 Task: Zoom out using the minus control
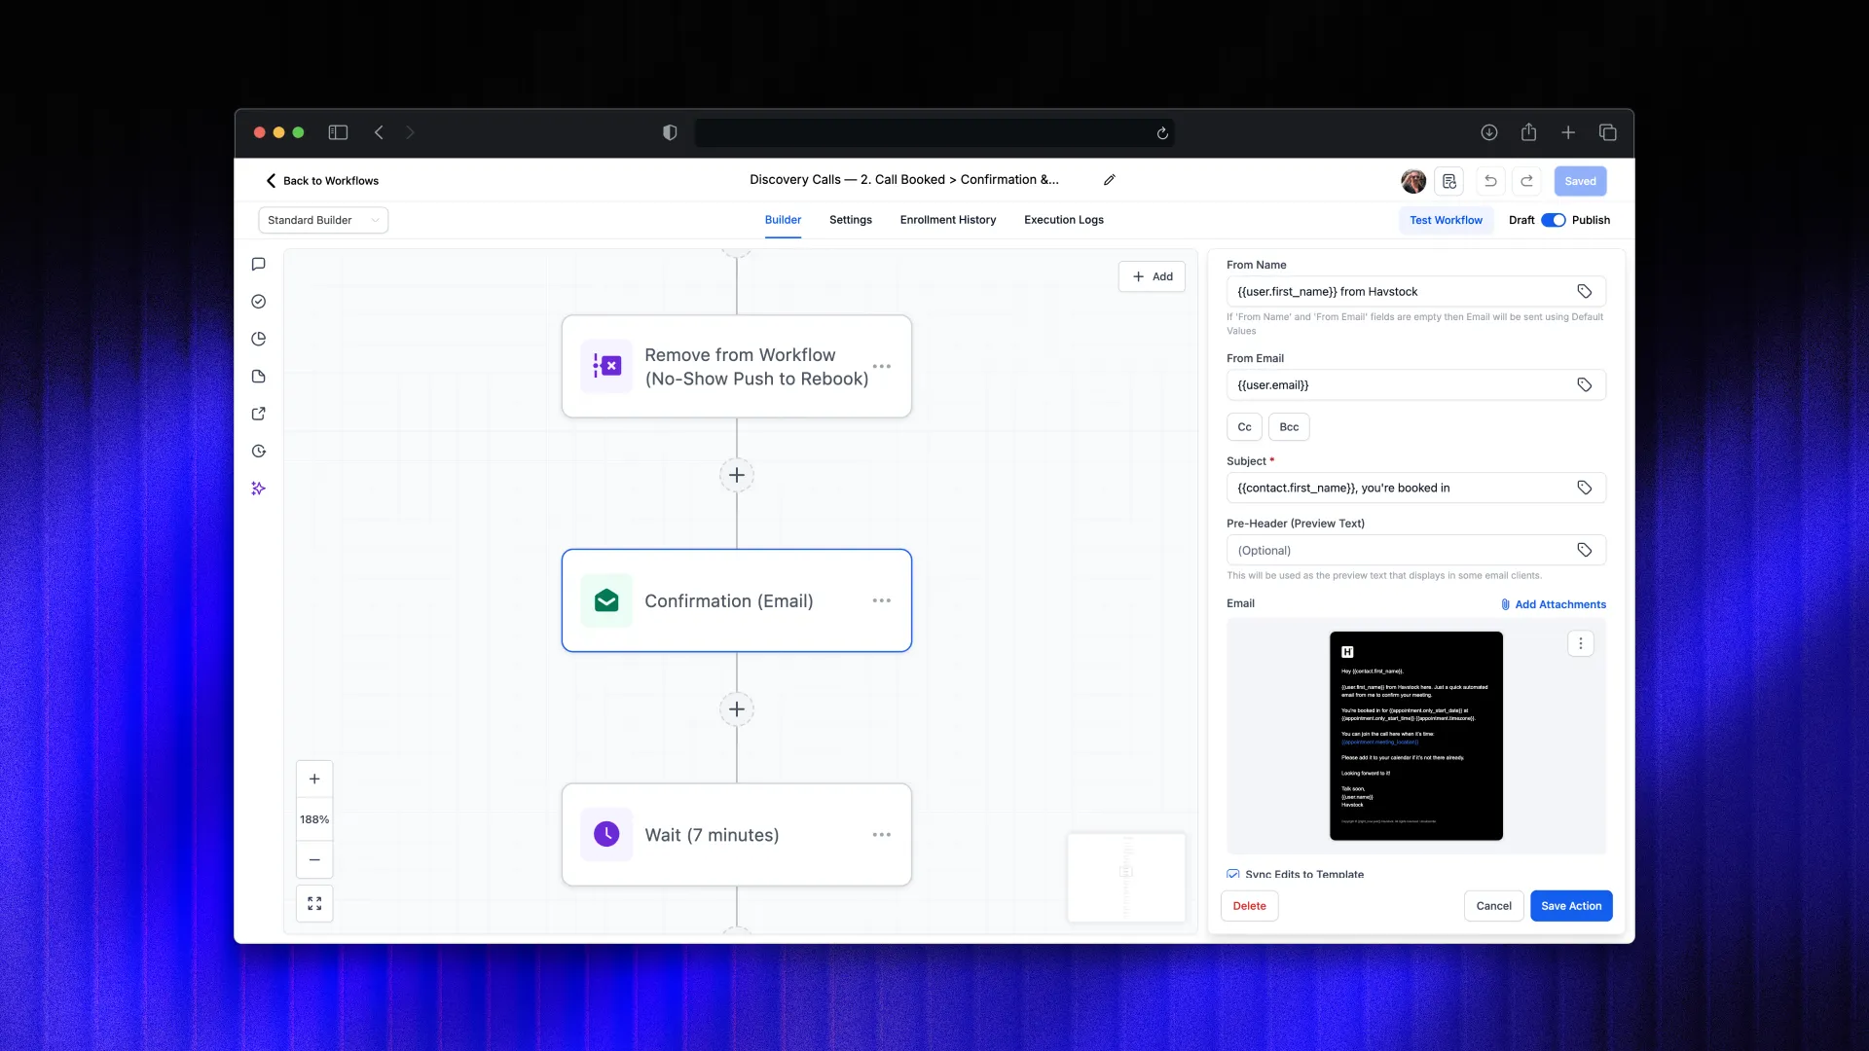coord(314,860)
